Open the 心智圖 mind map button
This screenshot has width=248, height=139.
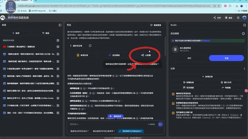point(146,55)
